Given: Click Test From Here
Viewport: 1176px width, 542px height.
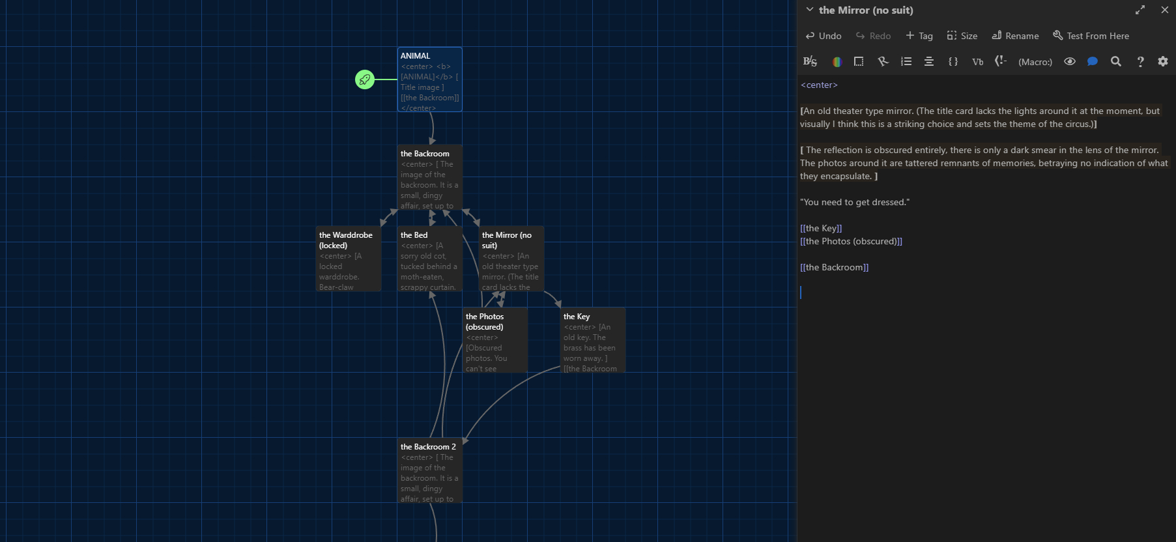Looking at the screenshot, I should click(1091, 36).
